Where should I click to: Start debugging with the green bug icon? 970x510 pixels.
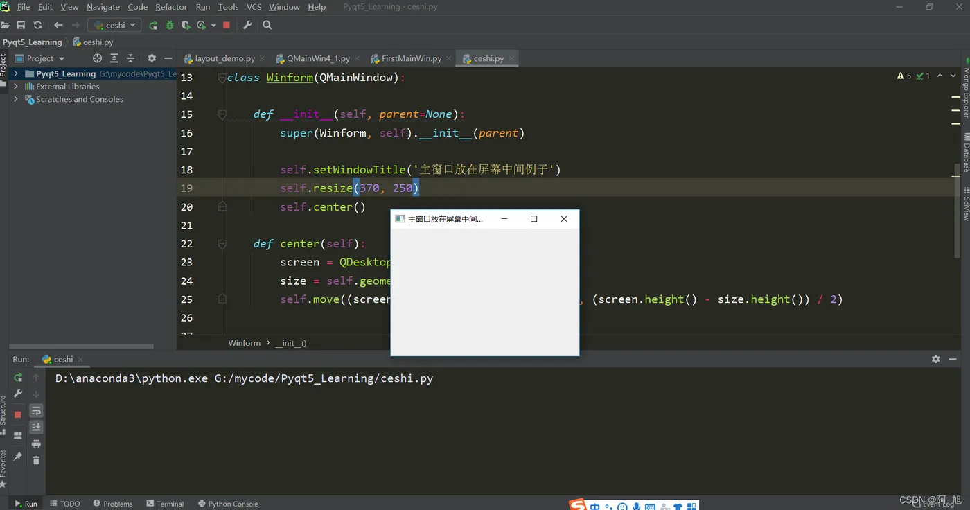pyautogui.click(x=170, y=25)
